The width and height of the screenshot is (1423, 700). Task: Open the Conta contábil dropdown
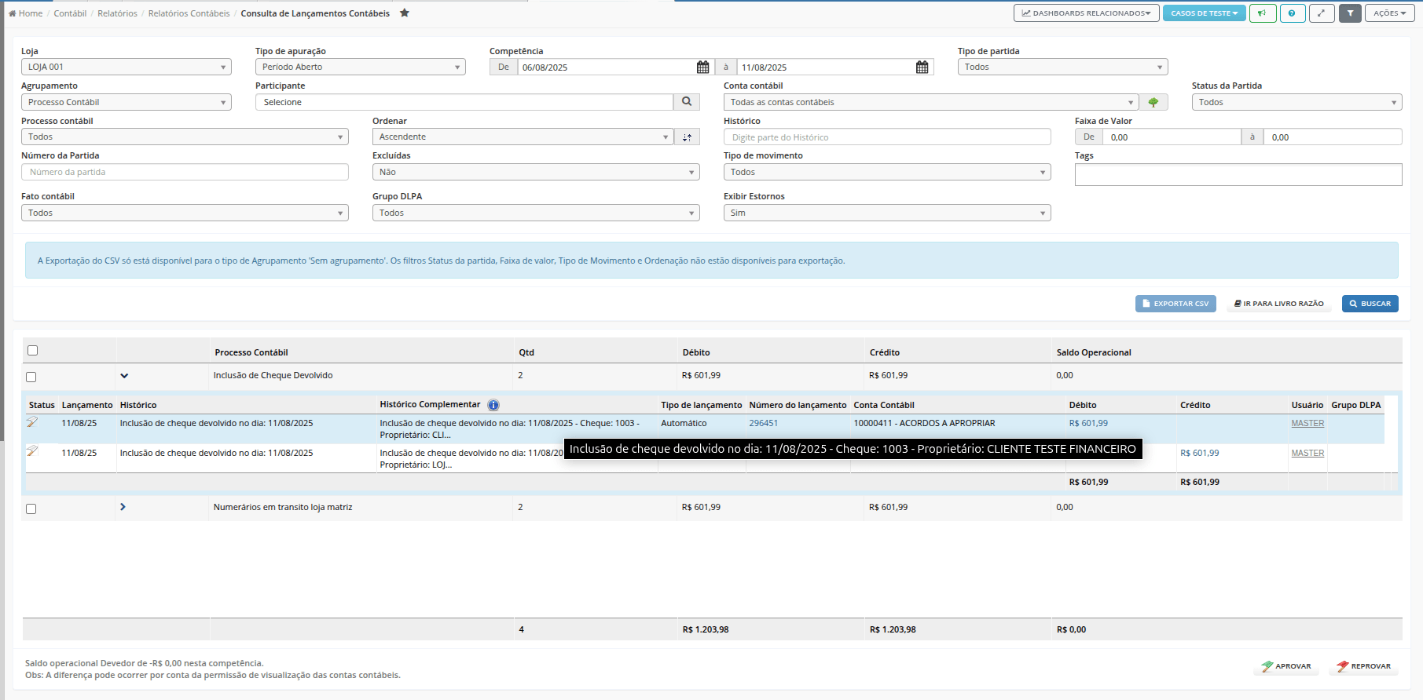click(x=930, y=102)
